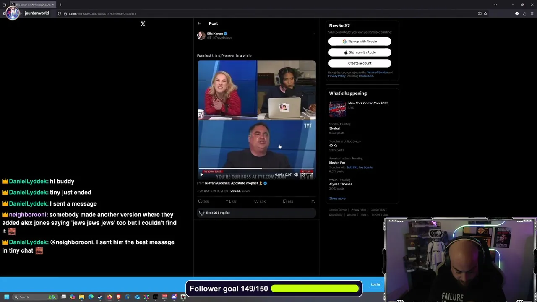Click the shield tracking protection icon

(59, 13)
